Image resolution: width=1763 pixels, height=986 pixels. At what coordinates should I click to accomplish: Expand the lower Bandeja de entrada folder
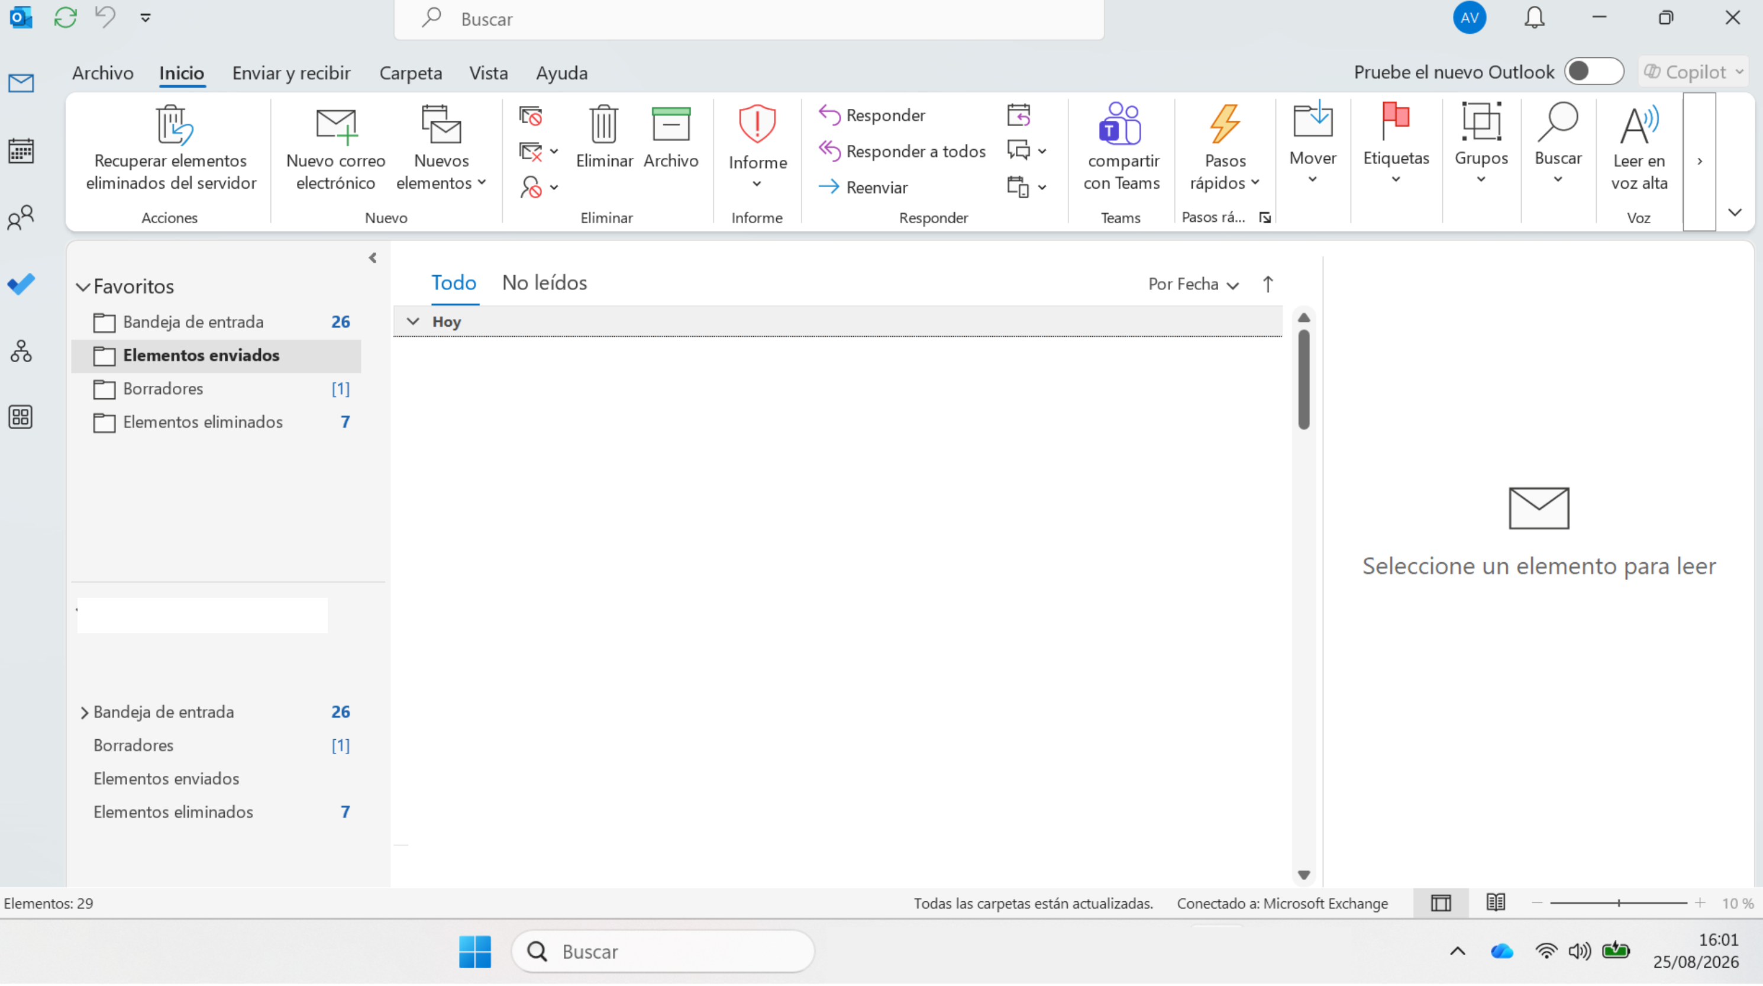(x=84, y=713)
